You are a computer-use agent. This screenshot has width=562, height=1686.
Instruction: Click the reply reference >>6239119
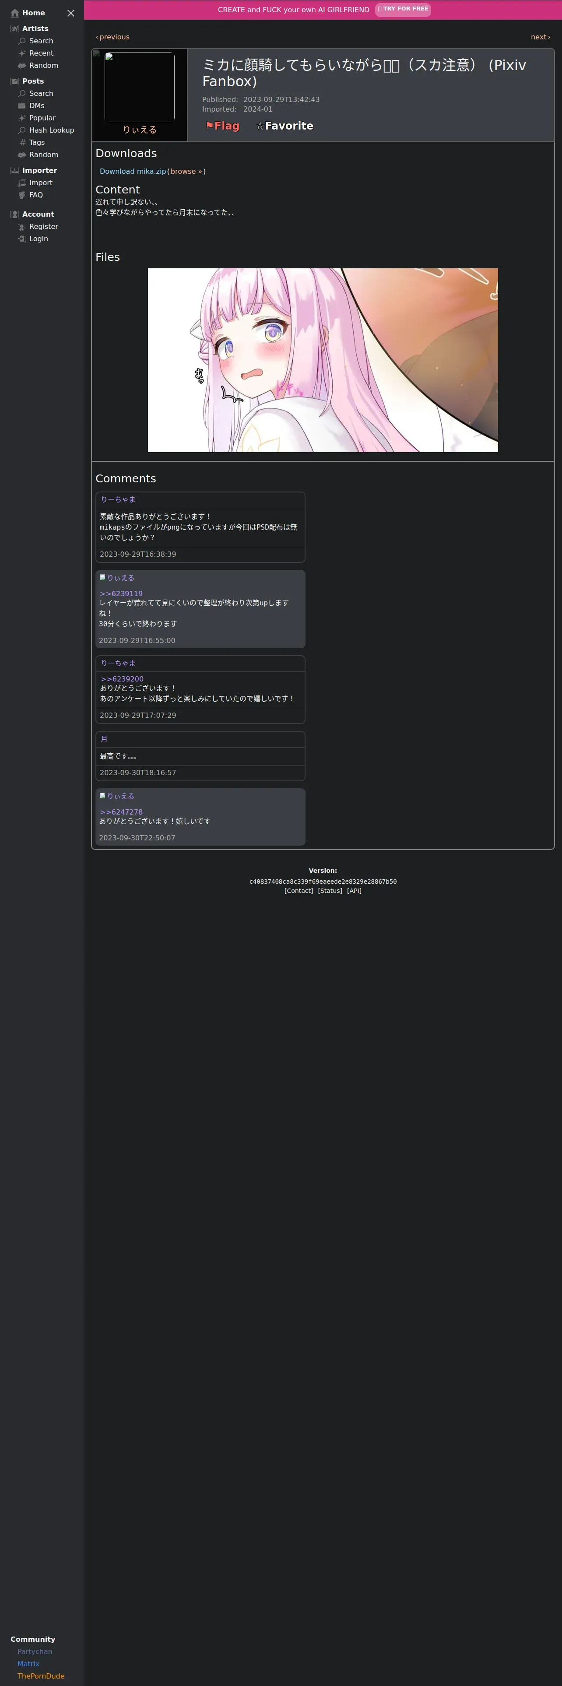pos(121,594)
